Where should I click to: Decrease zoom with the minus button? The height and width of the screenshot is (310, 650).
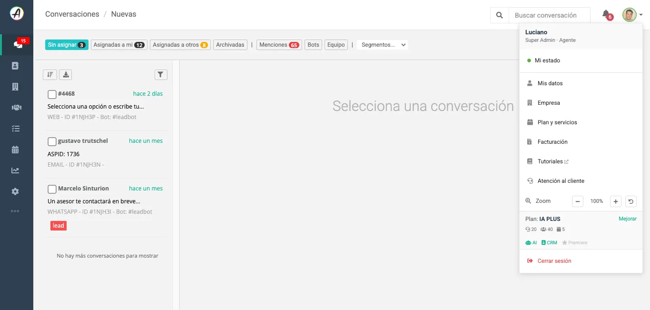tap(578, 201)
